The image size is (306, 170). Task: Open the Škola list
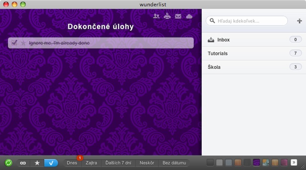pos(254,67)
